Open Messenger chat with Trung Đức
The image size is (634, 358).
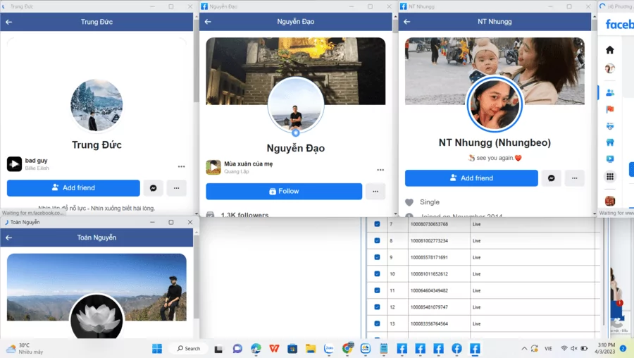154,188
